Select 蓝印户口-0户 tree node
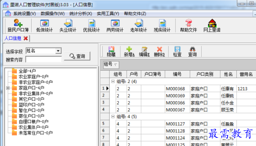 (x=31, y=105)
